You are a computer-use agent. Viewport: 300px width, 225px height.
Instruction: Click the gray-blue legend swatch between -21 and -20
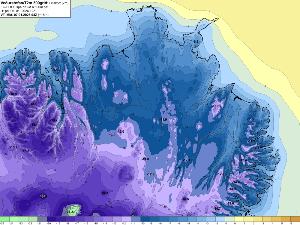(x=42, y=219)
